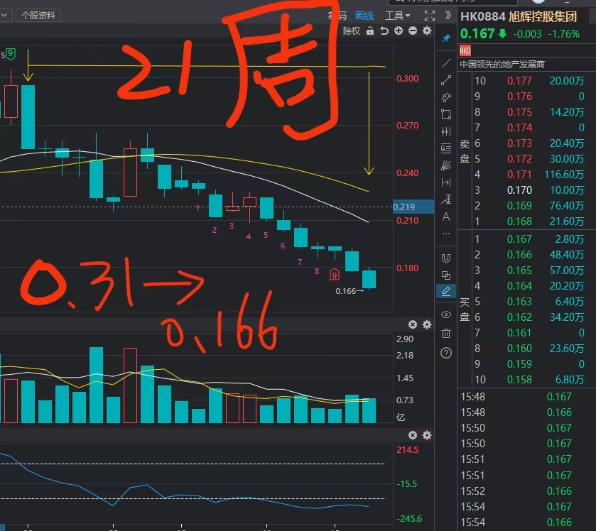The width and height of the screenshot is (596, 531).
Task: Click the copy drawings icon
Action: 446,275
